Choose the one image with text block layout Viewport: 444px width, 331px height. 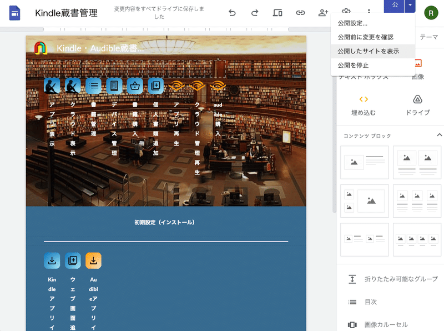365,162
